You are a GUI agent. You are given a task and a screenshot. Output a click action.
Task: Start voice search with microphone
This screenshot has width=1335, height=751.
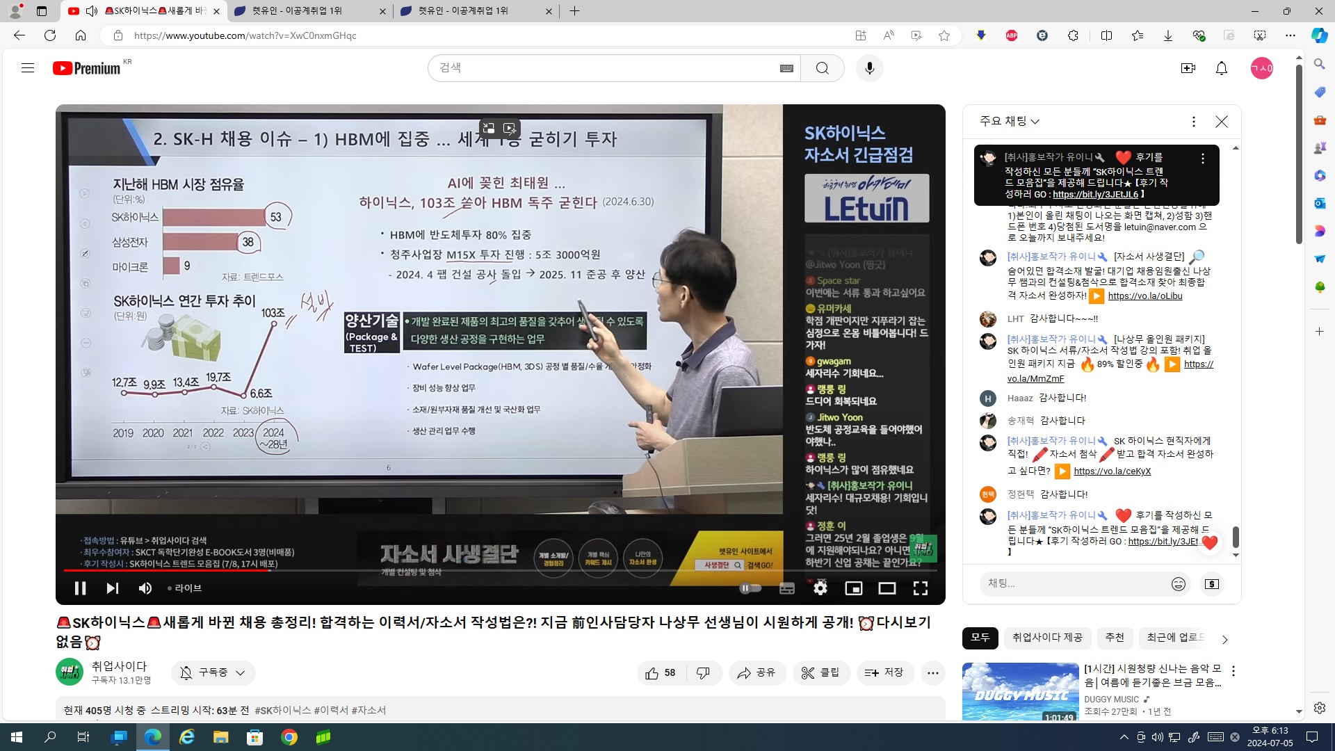[x=869, y=68]
